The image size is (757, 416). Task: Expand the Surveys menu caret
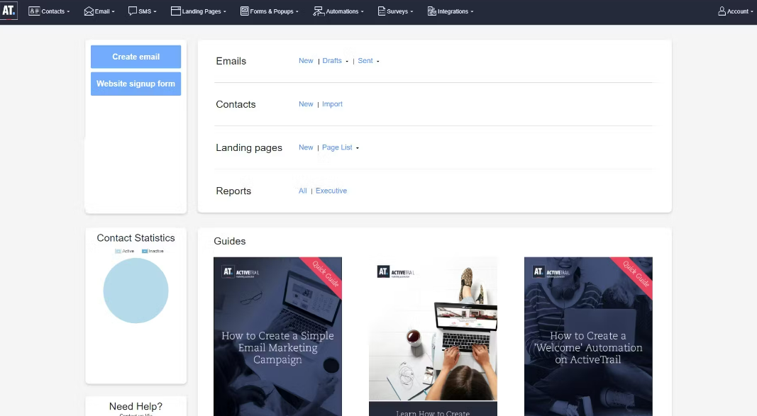coord(411,11)
